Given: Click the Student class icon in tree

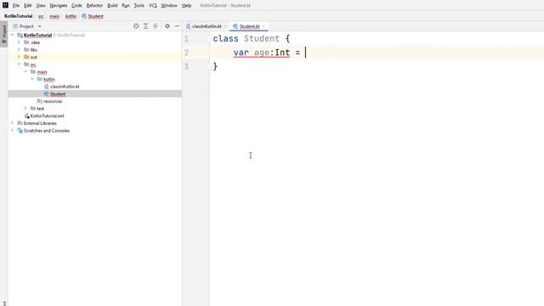Looking at the screenshot, I should click(46, 93).
